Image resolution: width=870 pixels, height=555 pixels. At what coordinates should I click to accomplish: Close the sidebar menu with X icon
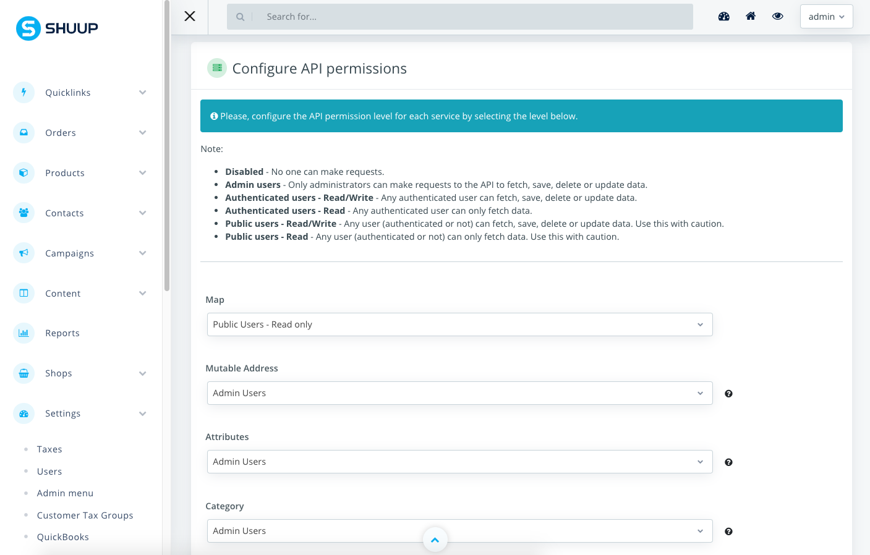click(190, 17)
